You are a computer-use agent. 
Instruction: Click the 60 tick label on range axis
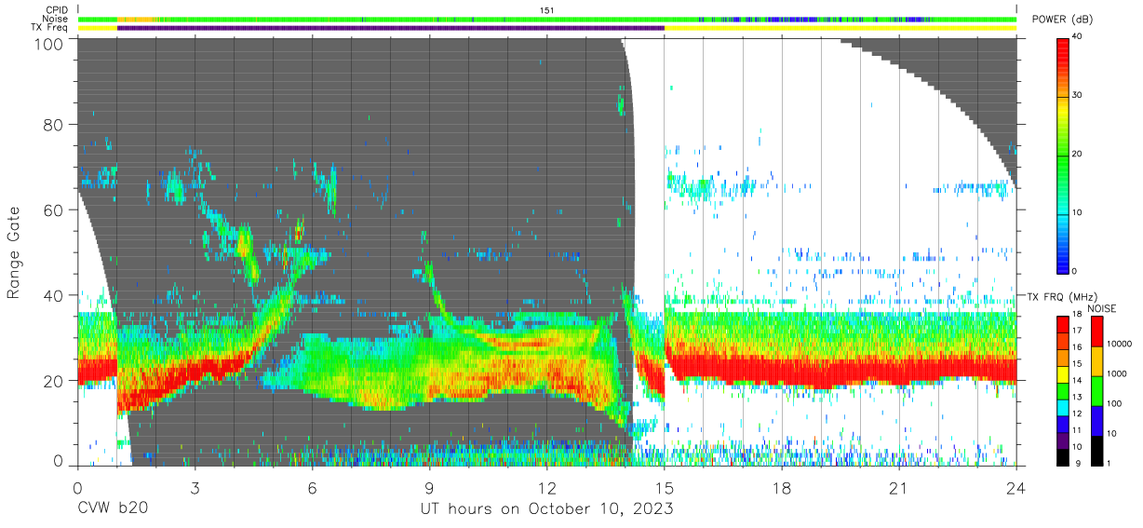(x=55, y=210)
